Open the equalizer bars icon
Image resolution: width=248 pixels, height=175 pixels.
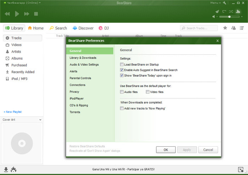(238, 11)
